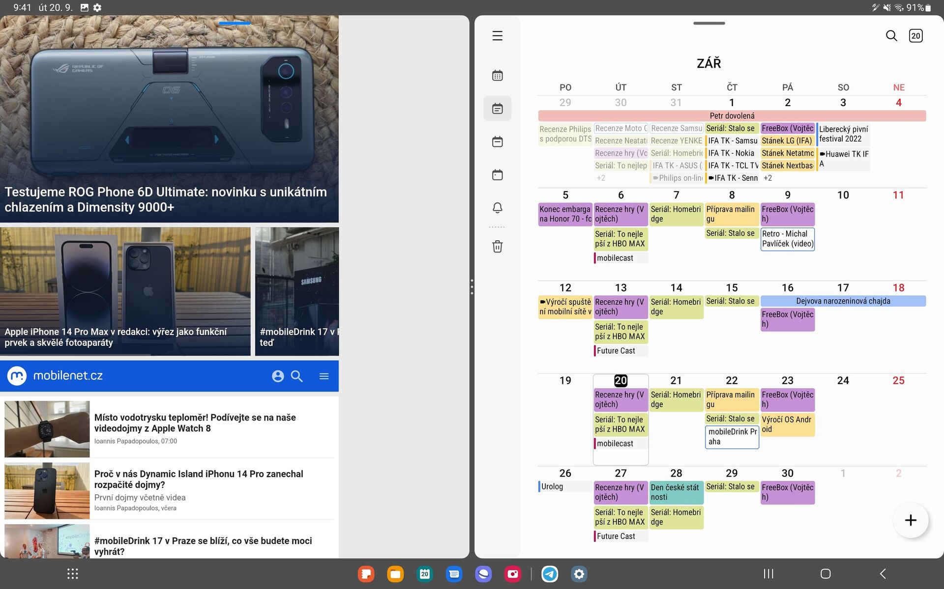This screenshot has height=589, width=944.
Task: Jump to today using the '20' date badge
Action: (915, 35)
